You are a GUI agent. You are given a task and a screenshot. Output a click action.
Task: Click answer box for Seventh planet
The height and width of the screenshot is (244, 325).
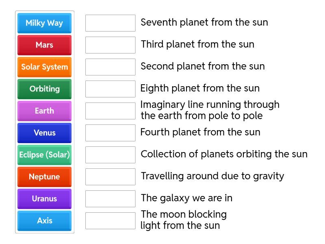(110, 23)
